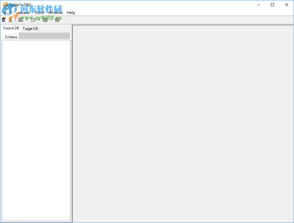
Task: Click the toolbar icon right of the wizard icon
Action: pyautogui.click(x=45, y=19)
